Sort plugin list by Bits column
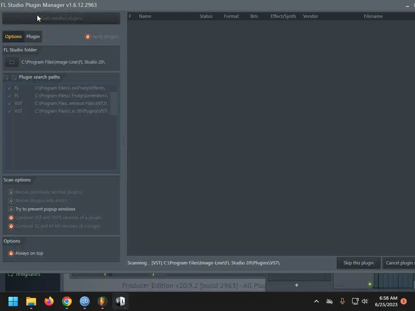 click(x=254, y=16)
